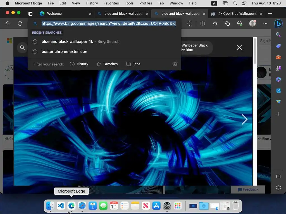Open the sidebar Drop paper plane icon
The height and width of the screenshot is (214, 286).
click(x=278, y=101)
